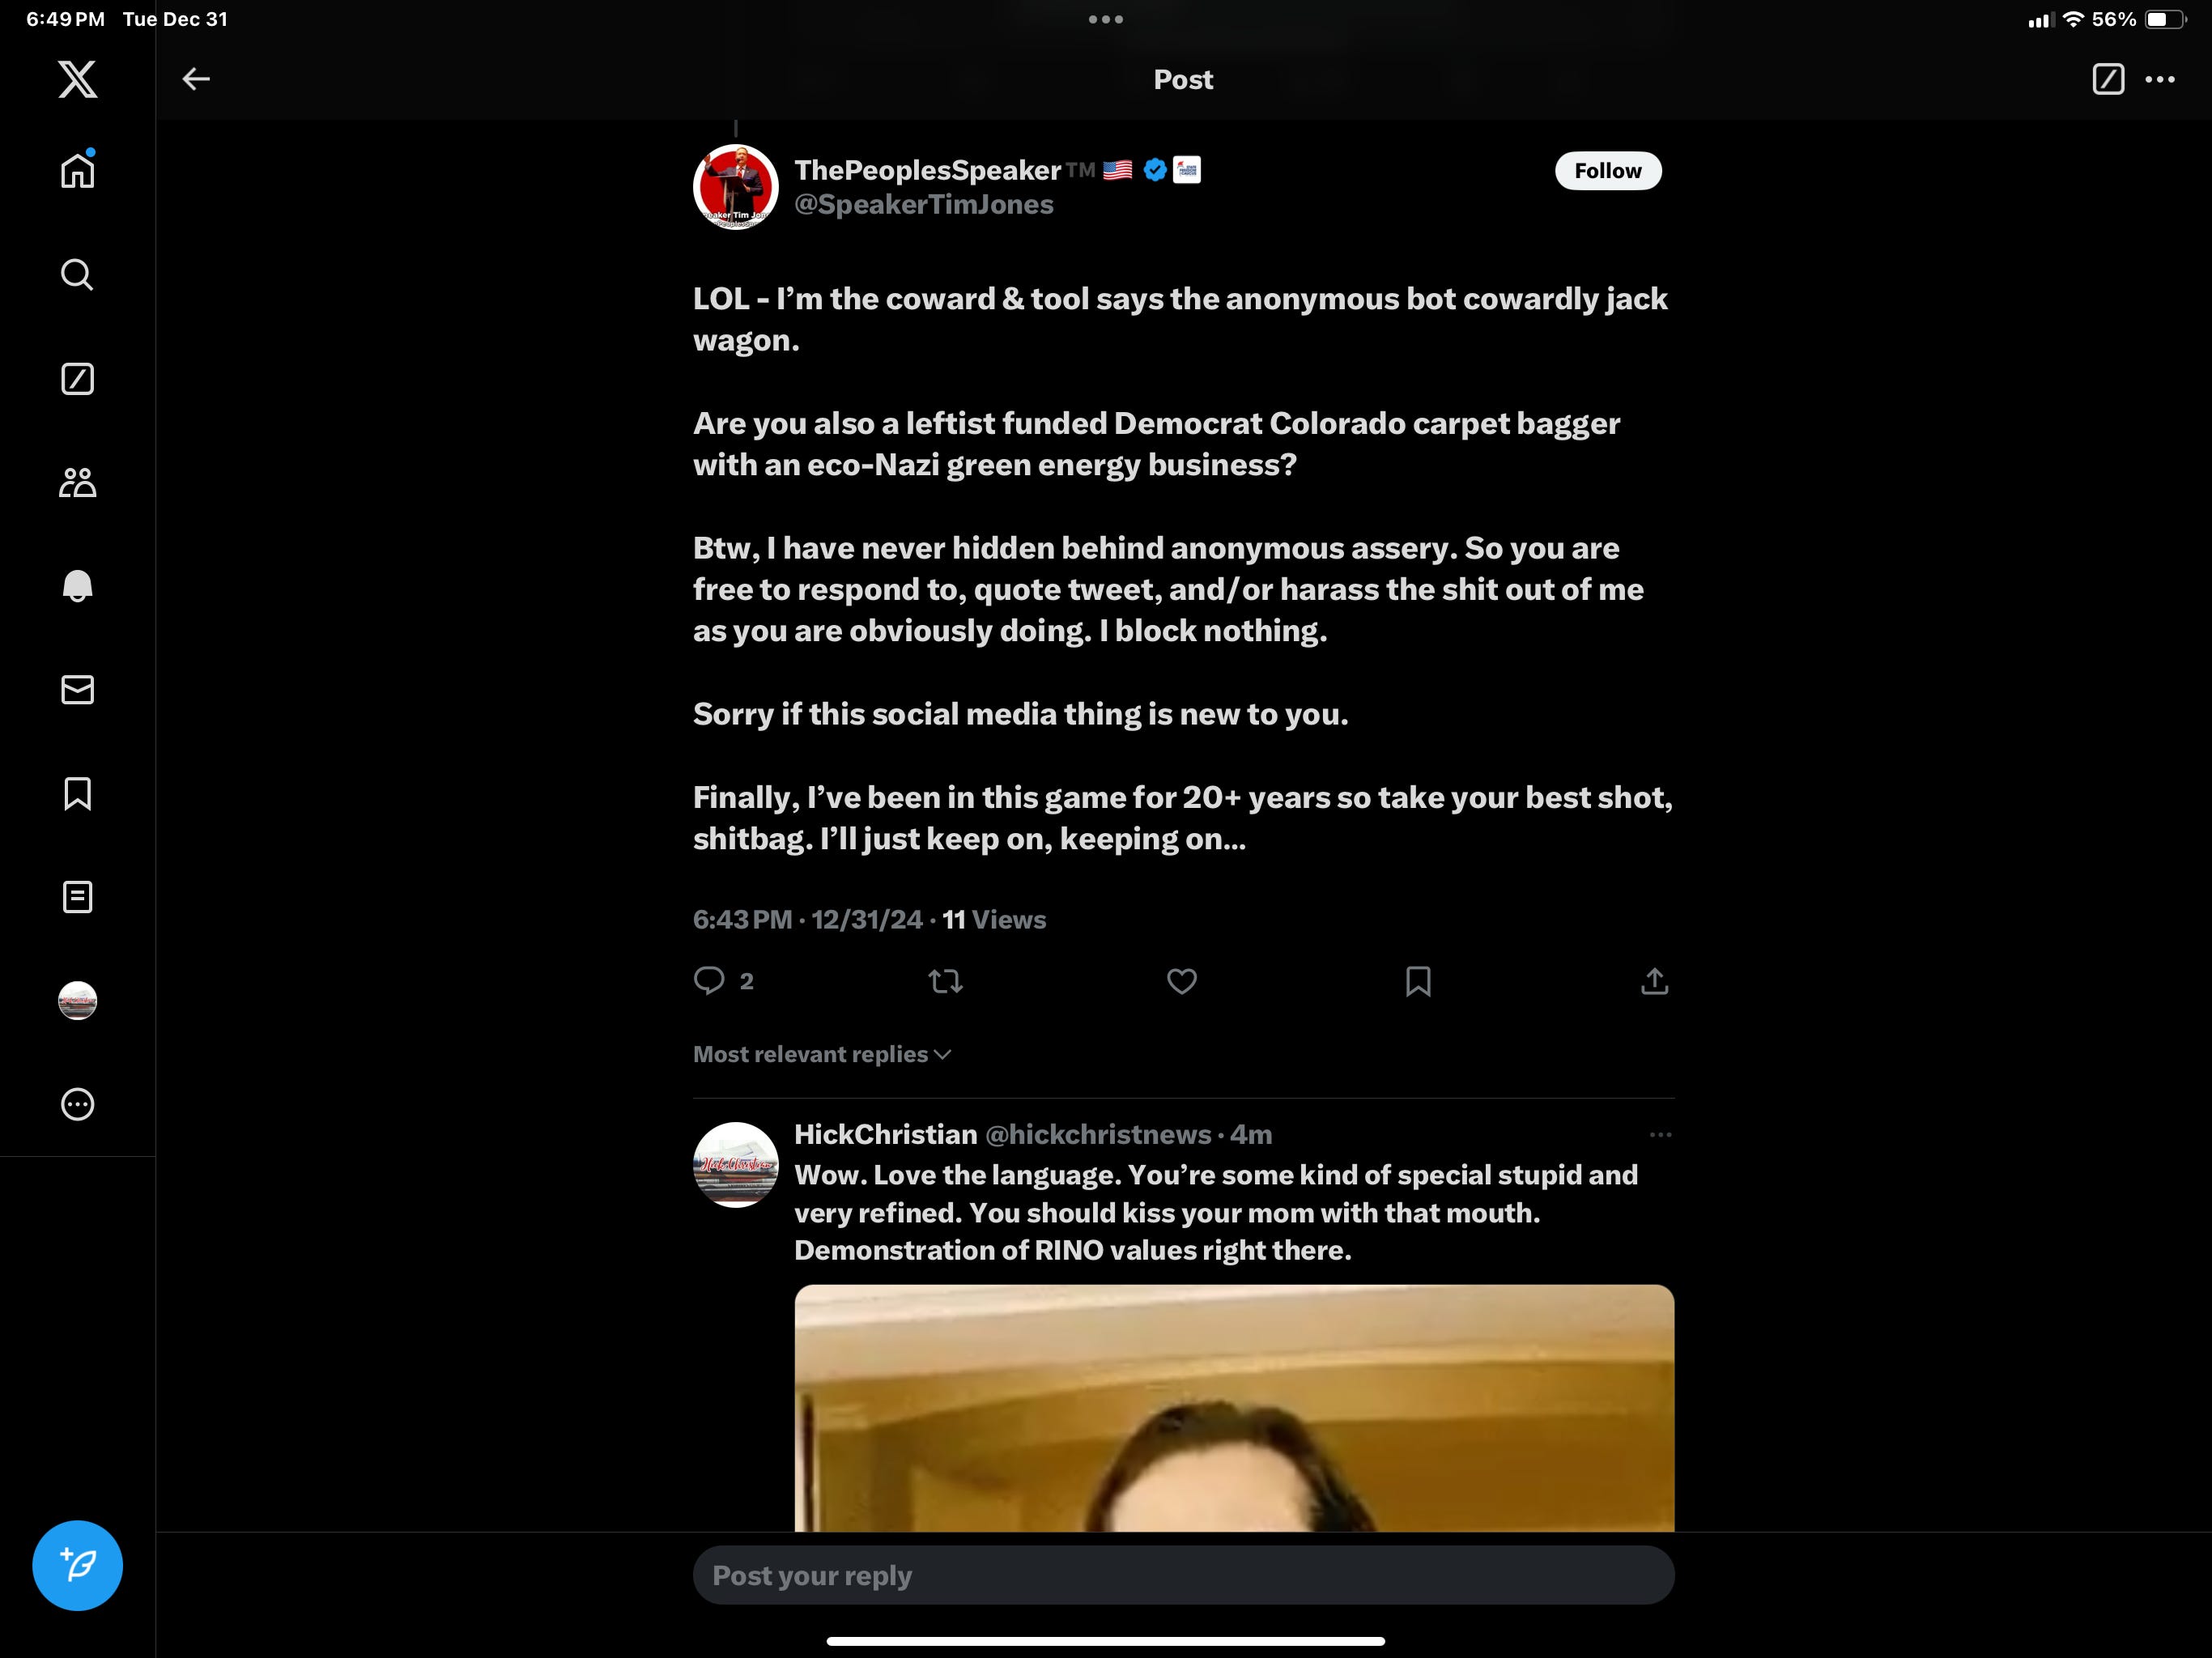Open own profile avatar in sidebar
The width and height of the screenshot is (2212, 1658).
[77, 1000]
